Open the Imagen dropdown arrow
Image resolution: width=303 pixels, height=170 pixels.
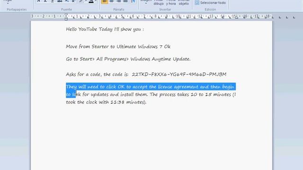pyautogui.click(x=146, y=3)
